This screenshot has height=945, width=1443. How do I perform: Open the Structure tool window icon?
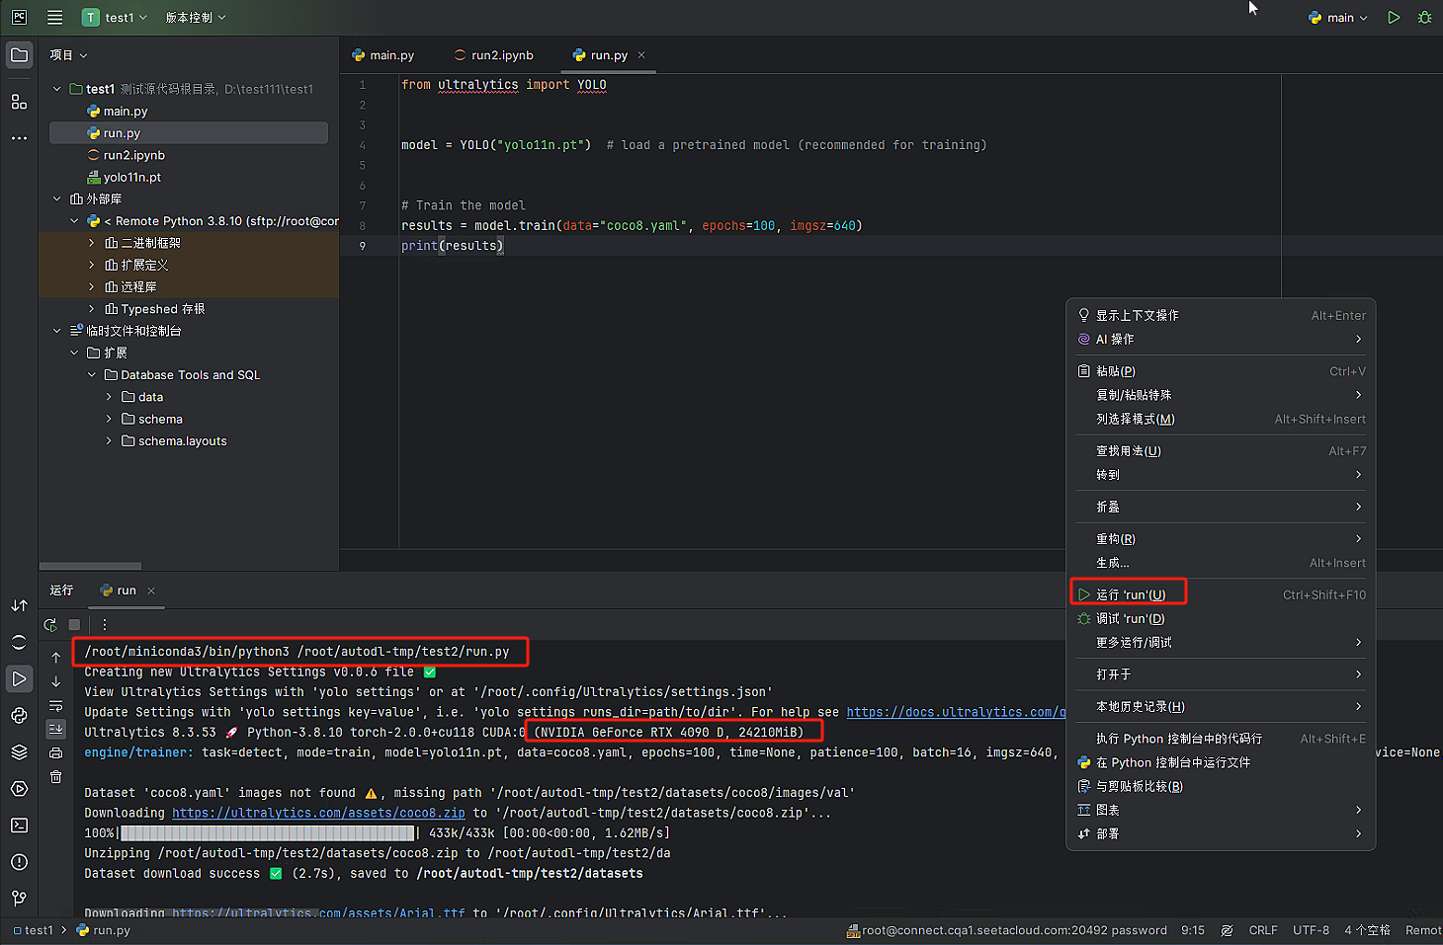click(19, 102)
